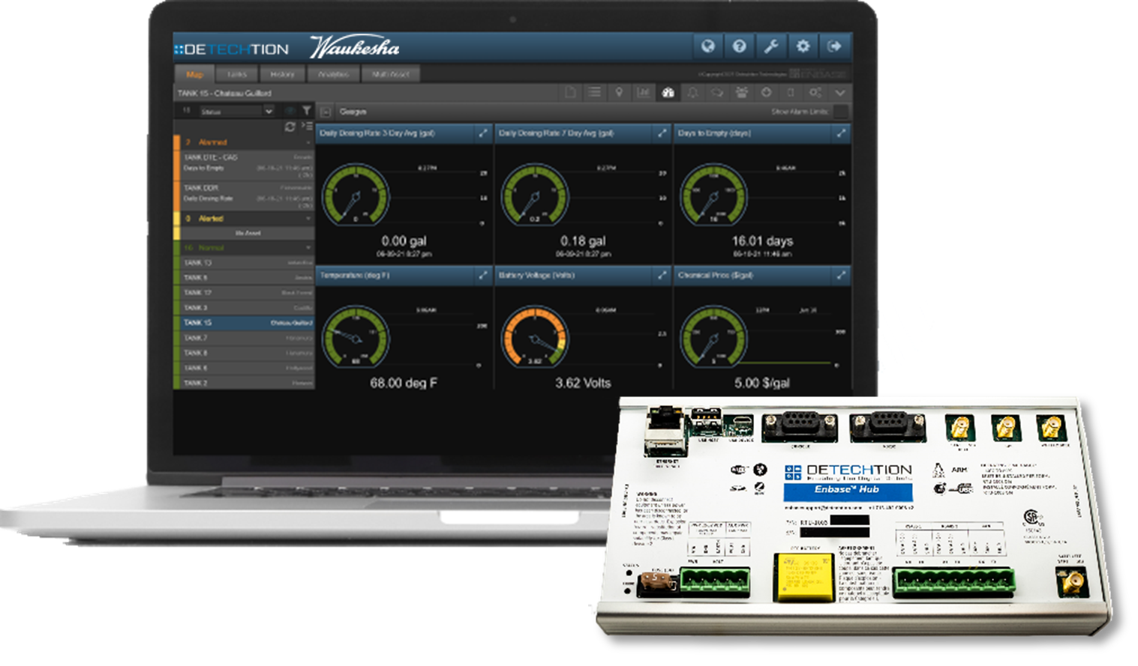This screenshot has width=1138, height=666.
Task: Switch to the History tab
Action: click(282, 74)
